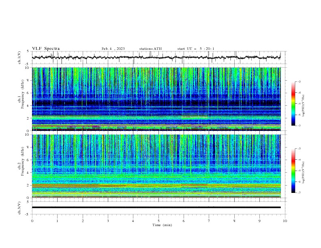This screenshot has width=321, height=248.
Task: Click time axis tick label '2'
Action: click(83, 221)
